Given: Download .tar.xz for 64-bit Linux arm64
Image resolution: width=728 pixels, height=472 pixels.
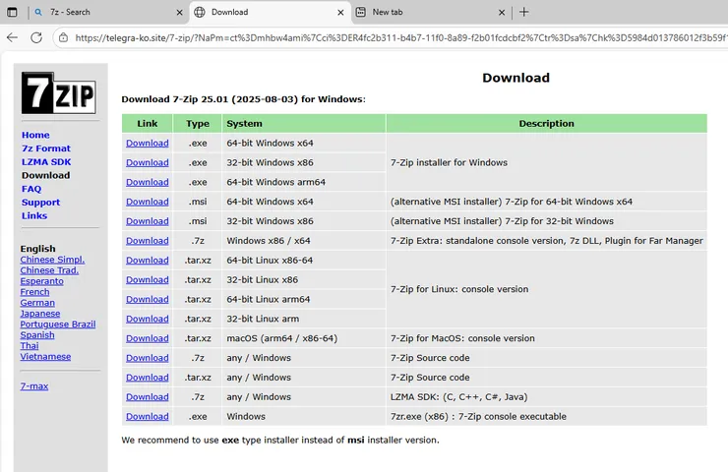Looking at the screenshot, I should [148, 299].
